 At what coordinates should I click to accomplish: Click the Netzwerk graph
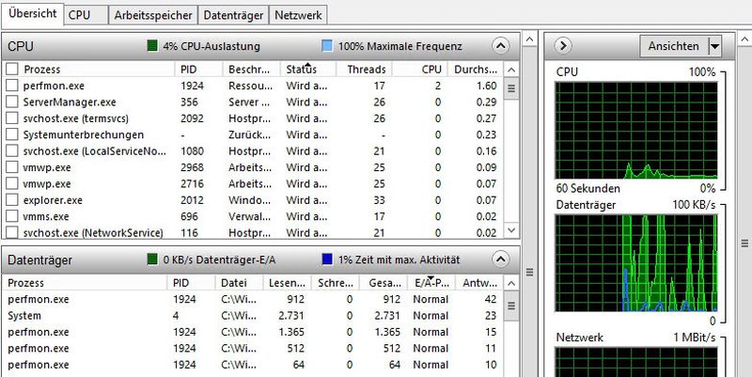click(x=636, y=362)
